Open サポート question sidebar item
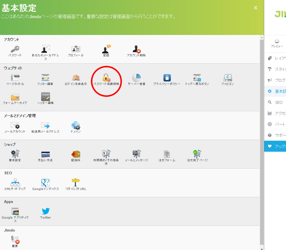This screenshot has height=250, width=286. (275, 135)
